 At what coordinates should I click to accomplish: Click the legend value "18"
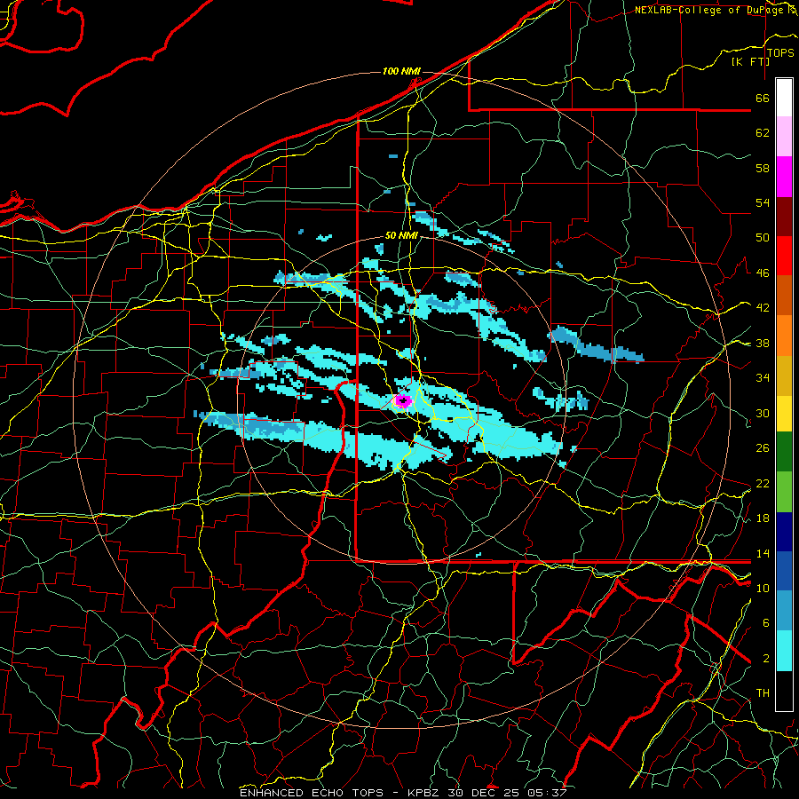tap(763, 518)
